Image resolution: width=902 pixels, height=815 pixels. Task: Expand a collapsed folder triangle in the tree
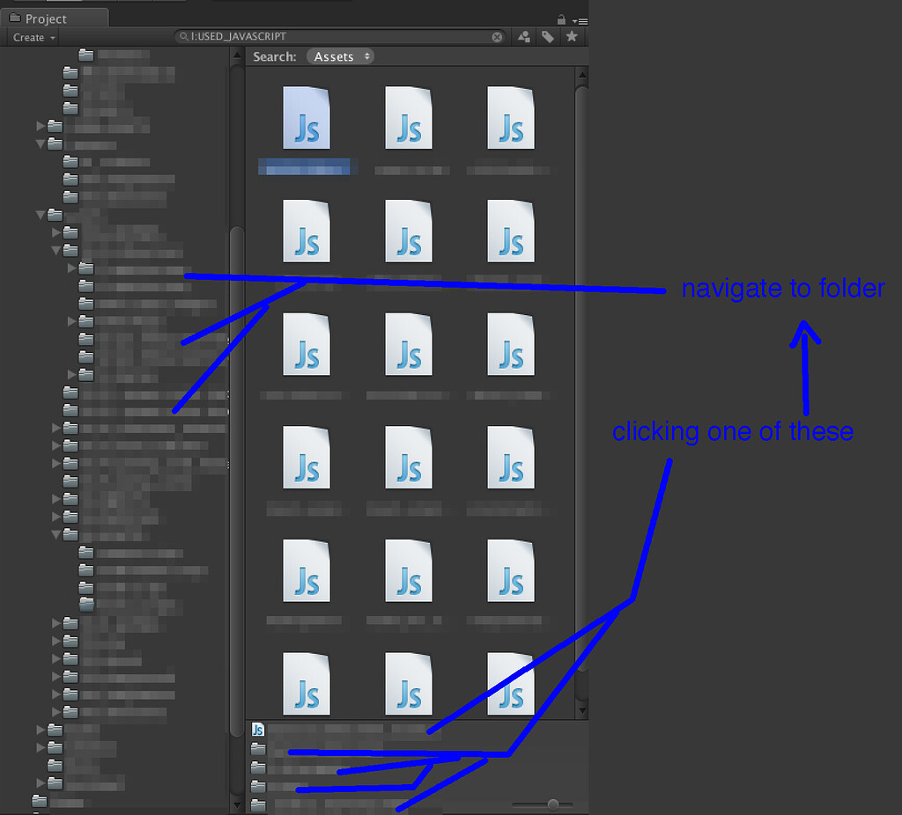point(41,126)
